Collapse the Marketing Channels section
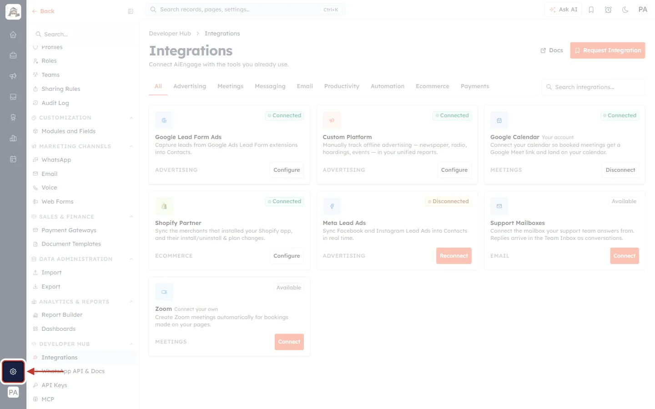 click(x=131, y=146)
